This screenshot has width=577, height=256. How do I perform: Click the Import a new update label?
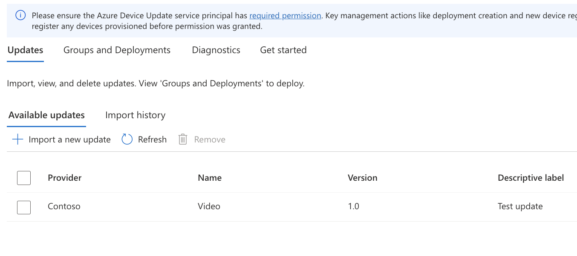tap(69, 139)
